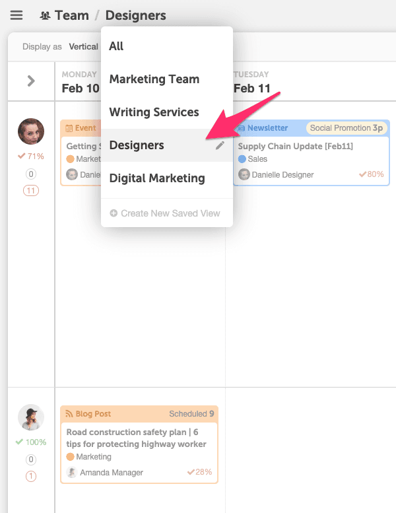
Task: Open the Newsletter card label
Action: click(267, 128)
